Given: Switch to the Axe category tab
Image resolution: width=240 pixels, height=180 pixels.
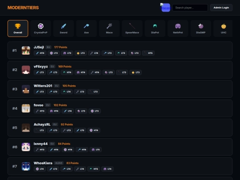Looking at the screenshot, I should tap(86, 28).
